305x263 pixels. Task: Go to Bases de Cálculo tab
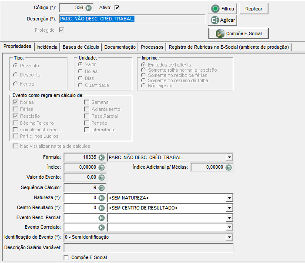[x=81, y=47]
